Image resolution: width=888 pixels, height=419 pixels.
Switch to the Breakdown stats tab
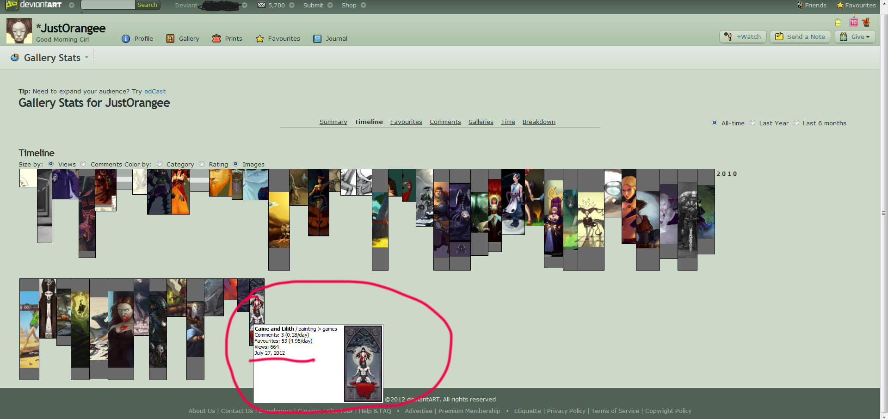click(x=539, y=122)
